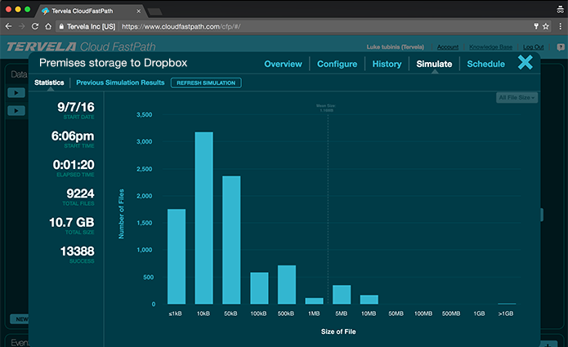The width and height of the screenshot is (568, 347).
Task: Select the Schedule tab
Action: click(x=485, y=64)
